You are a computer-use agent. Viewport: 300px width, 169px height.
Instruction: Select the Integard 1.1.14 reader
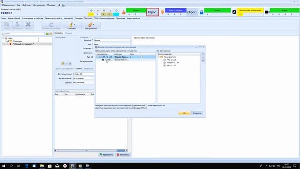(x=173, y=62)
